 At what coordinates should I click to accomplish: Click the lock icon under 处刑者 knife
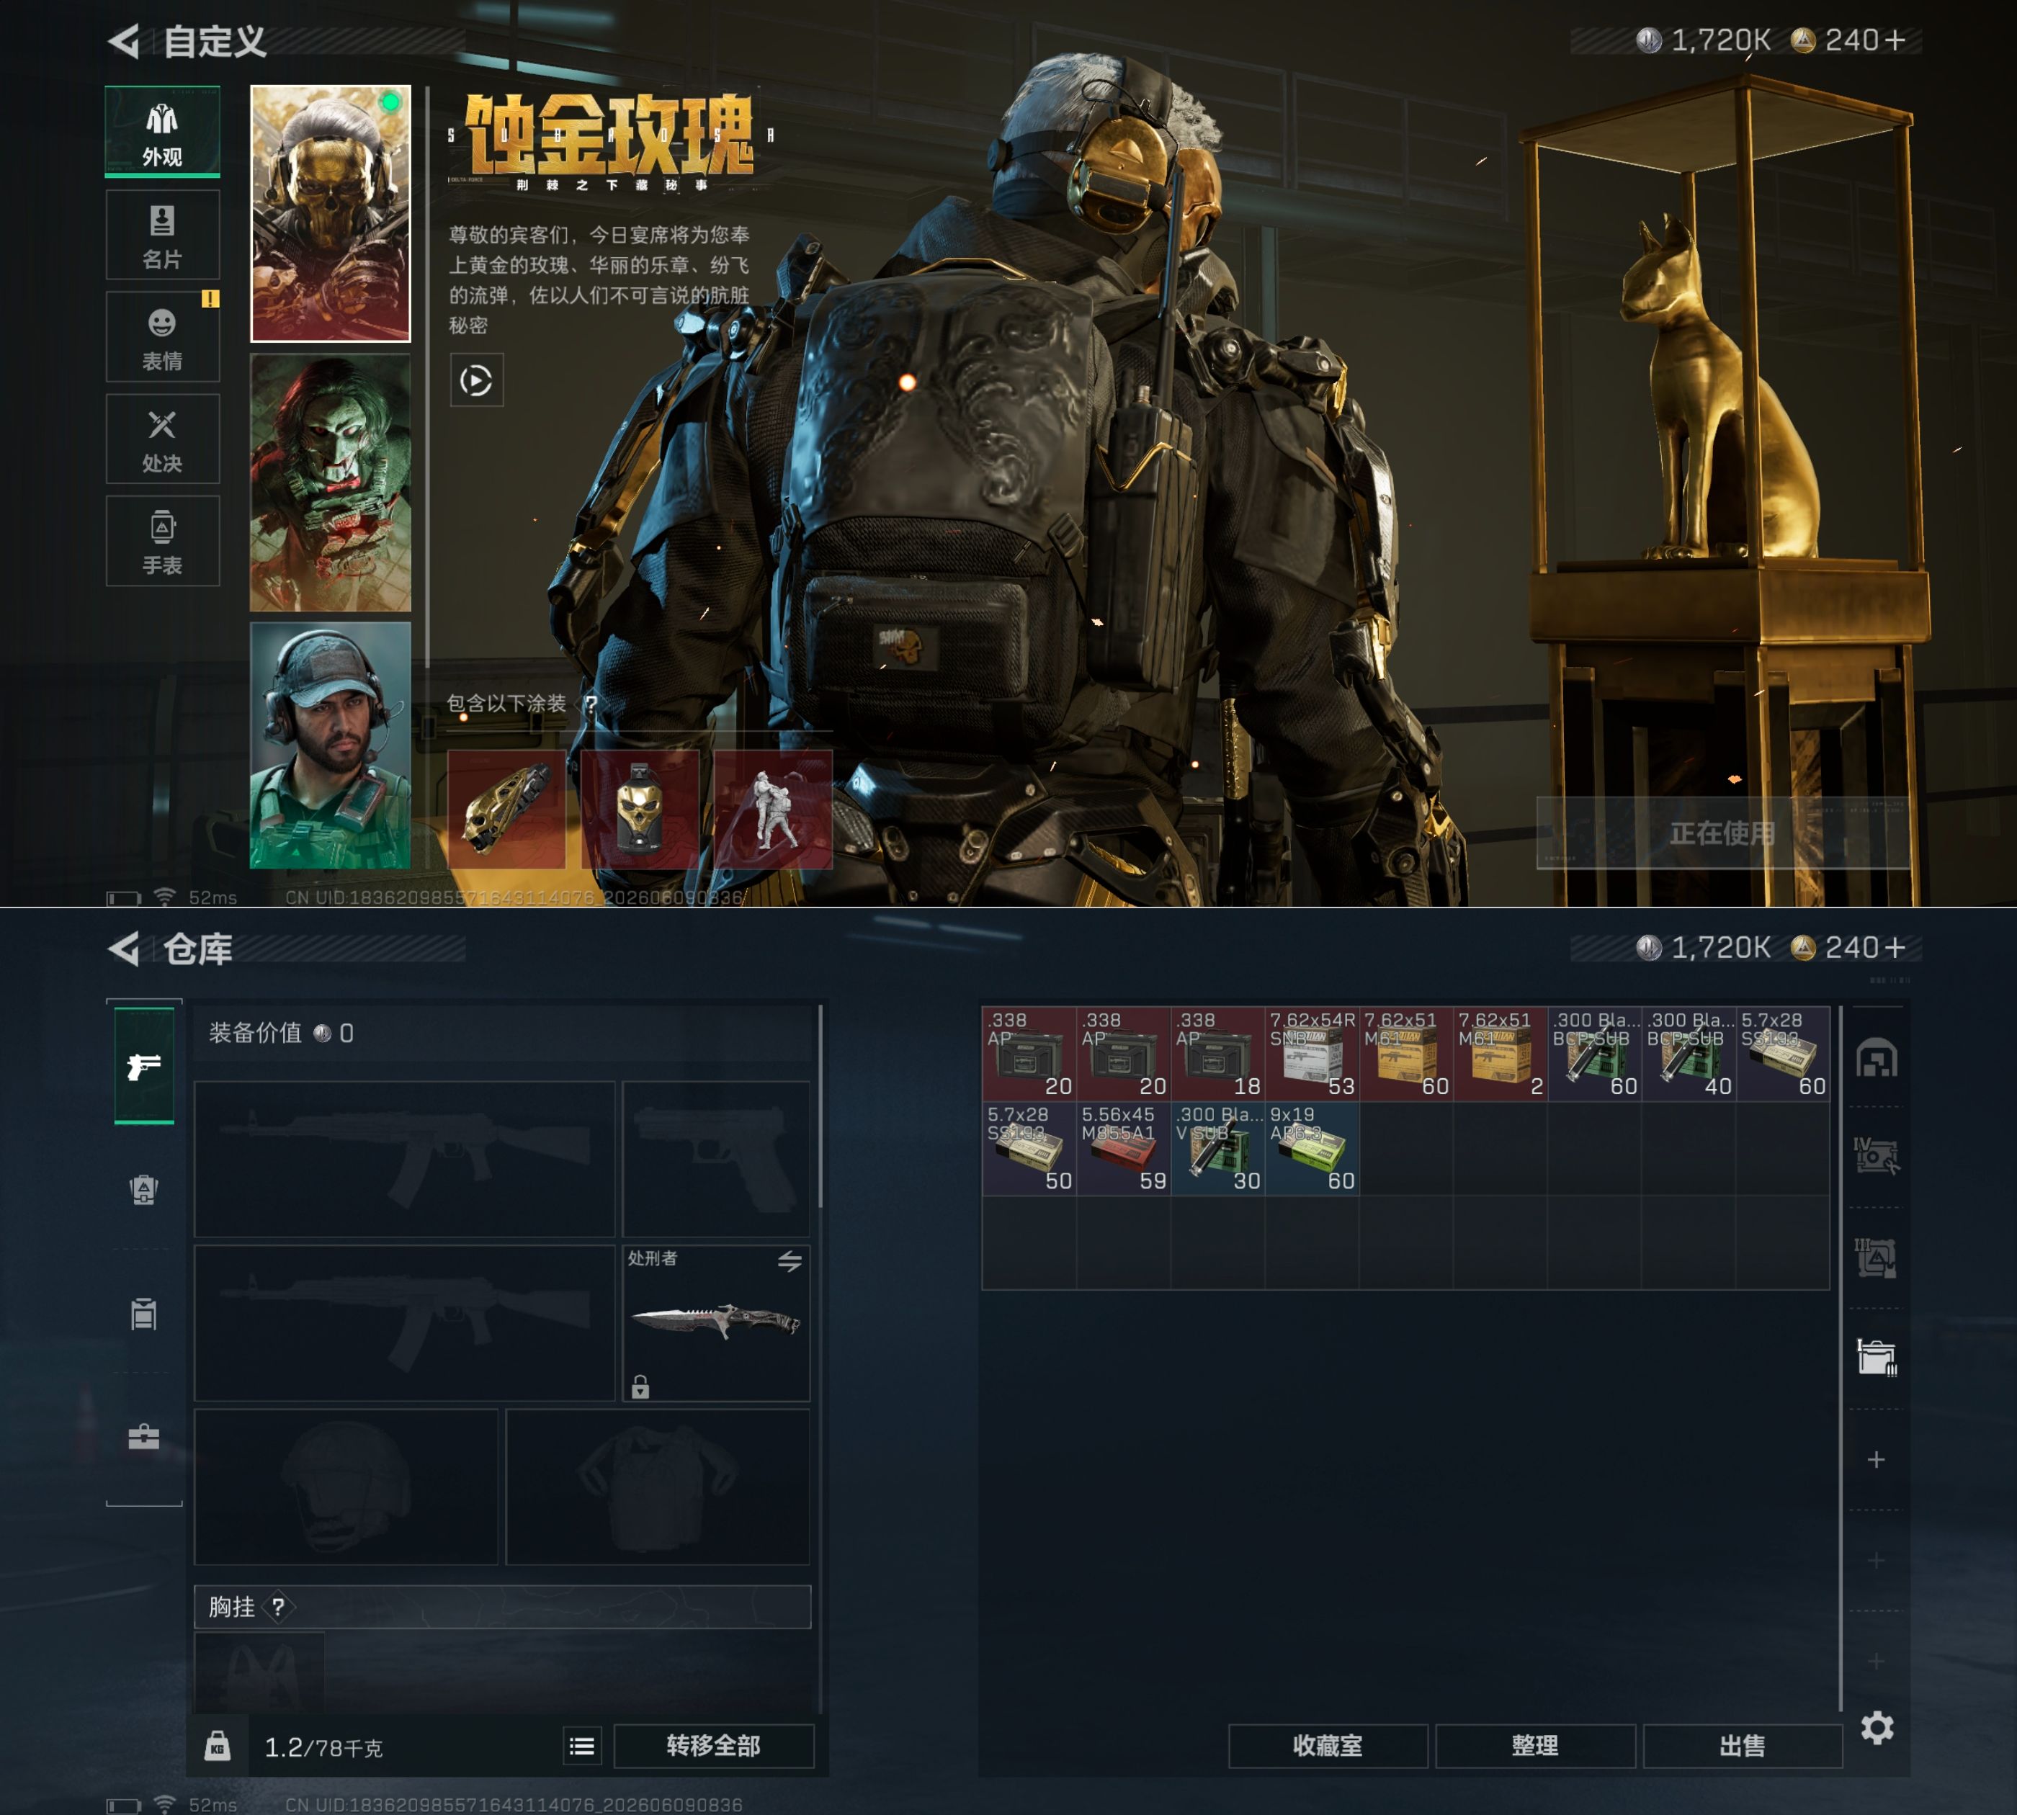tap(640, 1386)
